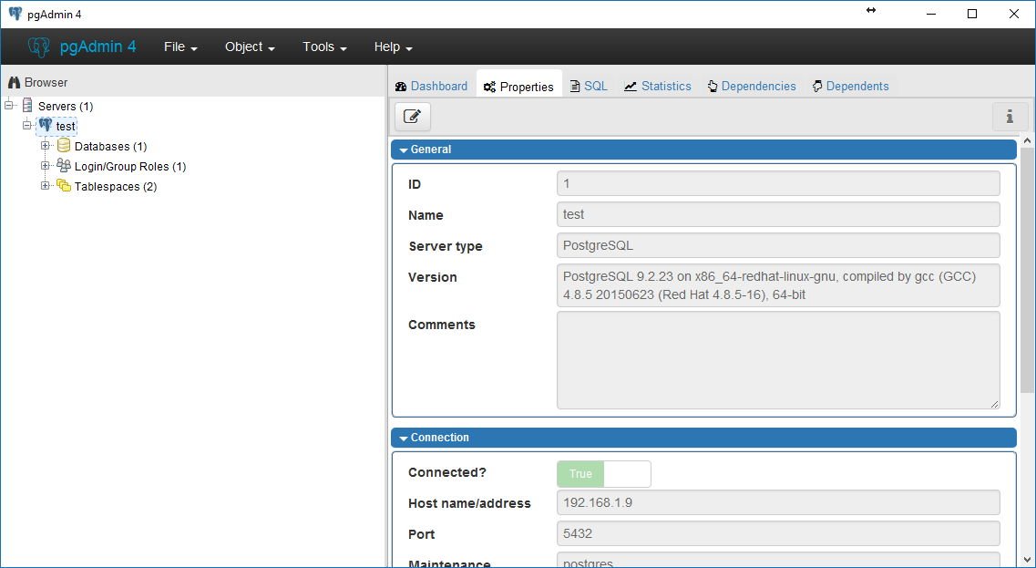Expand the Login/Group Roles (1) node
This screenshot has width=1036, height=568.
tap(45, 166)
